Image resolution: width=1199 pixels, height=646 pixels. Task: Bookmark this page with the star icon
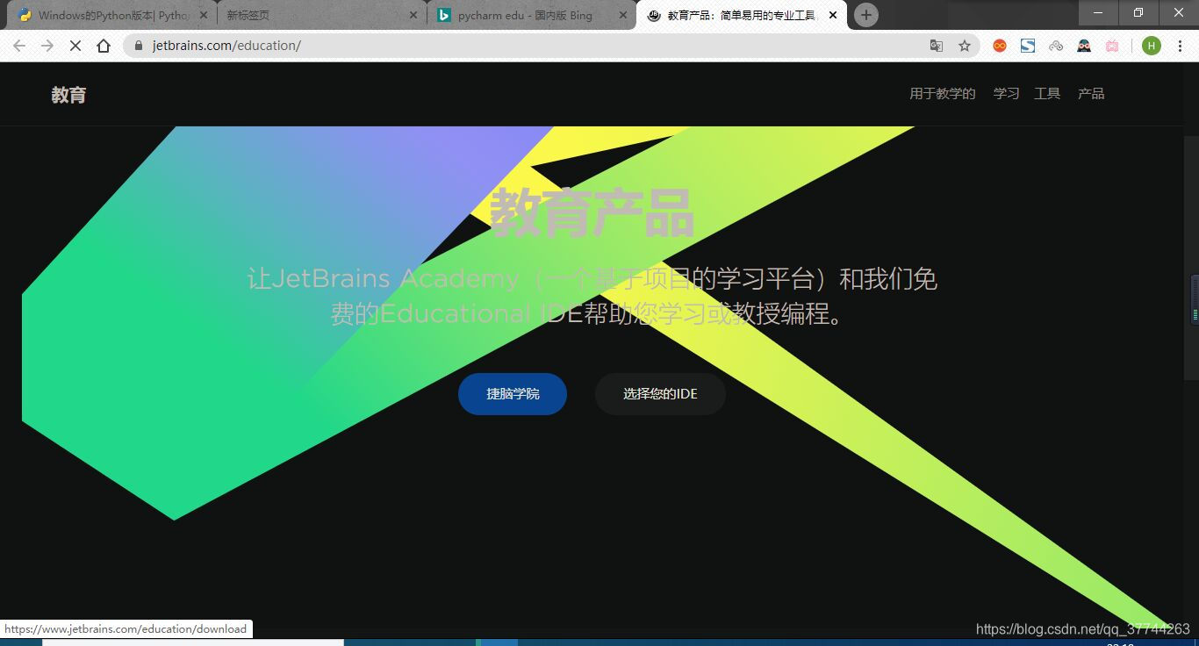[965, 46]
